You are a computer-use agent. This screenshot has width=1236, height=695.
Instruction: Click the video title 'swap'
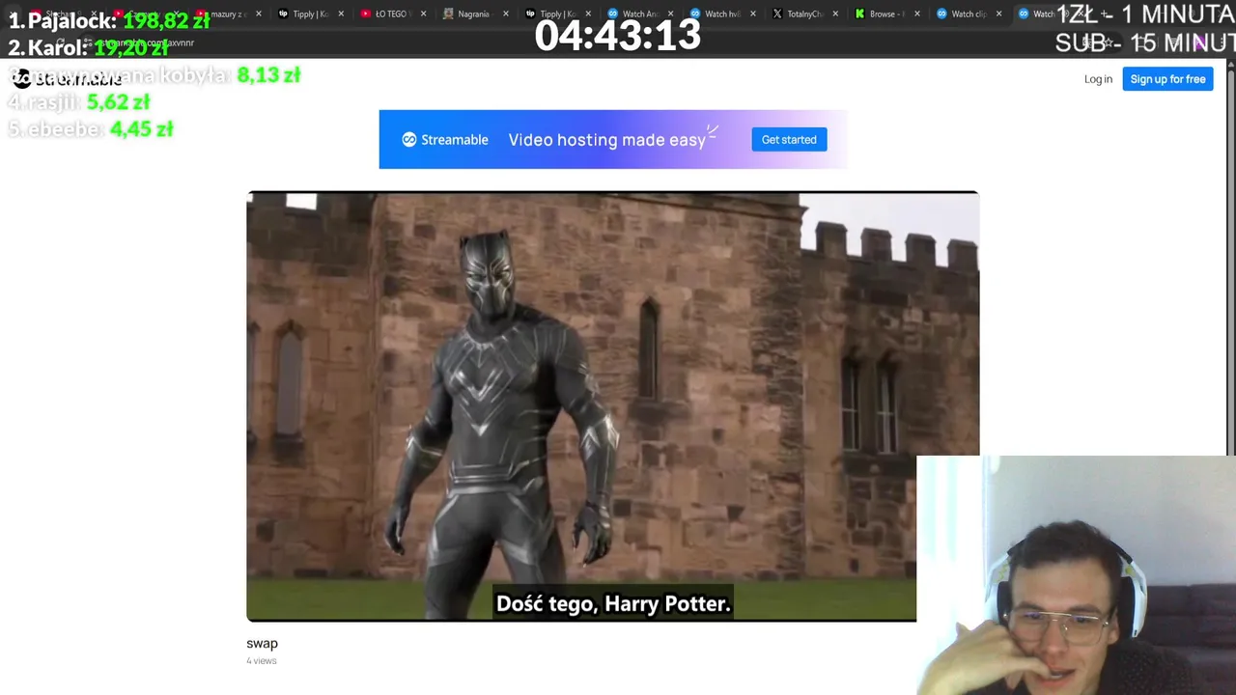pyautogui.click(x=262, y=643)
